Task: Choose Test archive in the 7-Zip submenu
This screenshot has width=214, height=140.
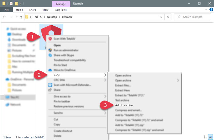Action: pyautogui.click(x=144, y=100)
